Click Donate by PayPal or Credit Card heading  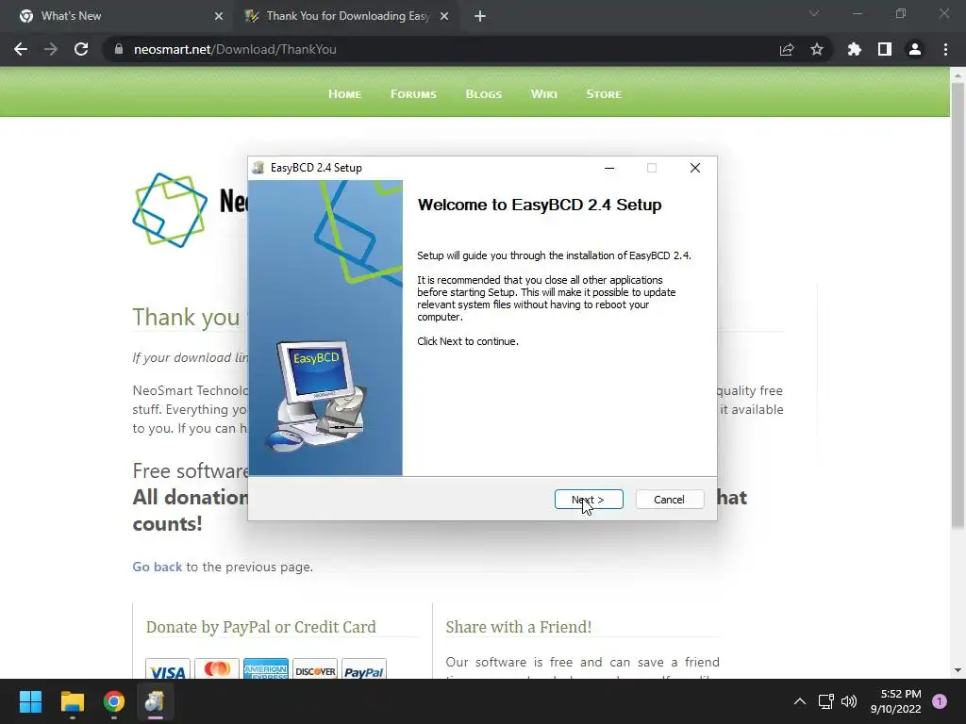pyautogui.click(x=260, y=627)
